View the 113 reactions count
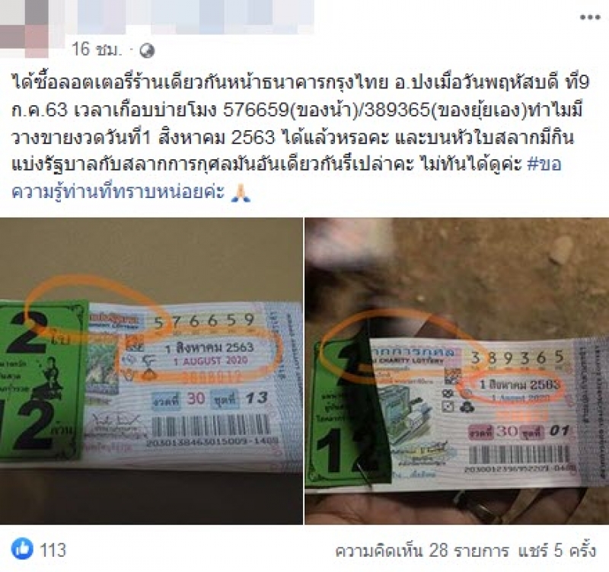609x572 pixels. tap(53, 549)
